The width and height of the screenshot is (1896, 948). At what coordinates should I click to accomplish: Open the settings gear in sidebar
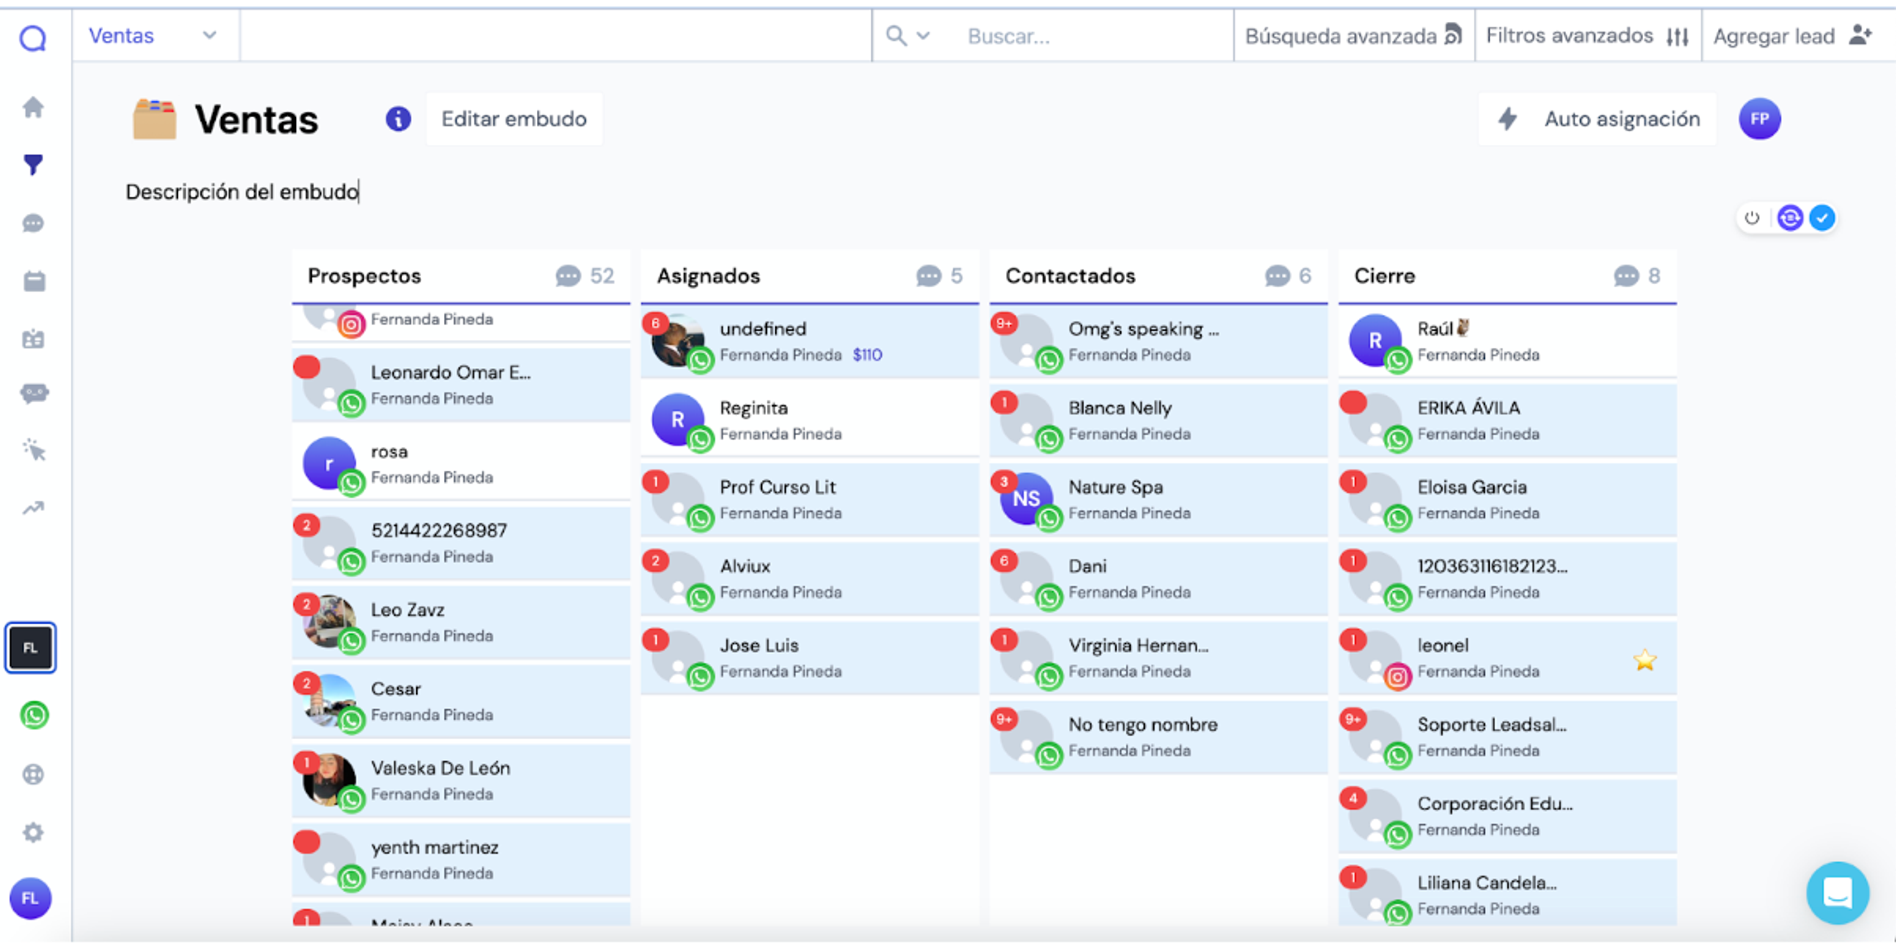33,832
